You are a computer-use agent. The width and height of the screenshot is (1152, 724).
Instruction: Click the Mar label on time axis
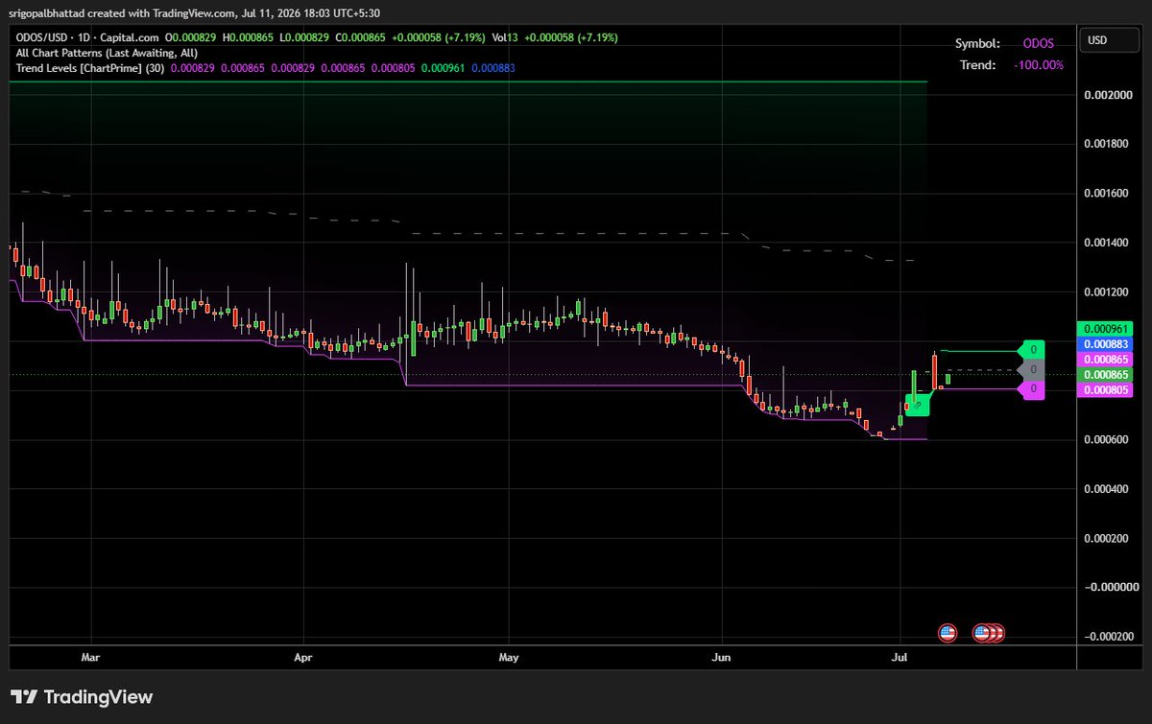pos(90,659)
